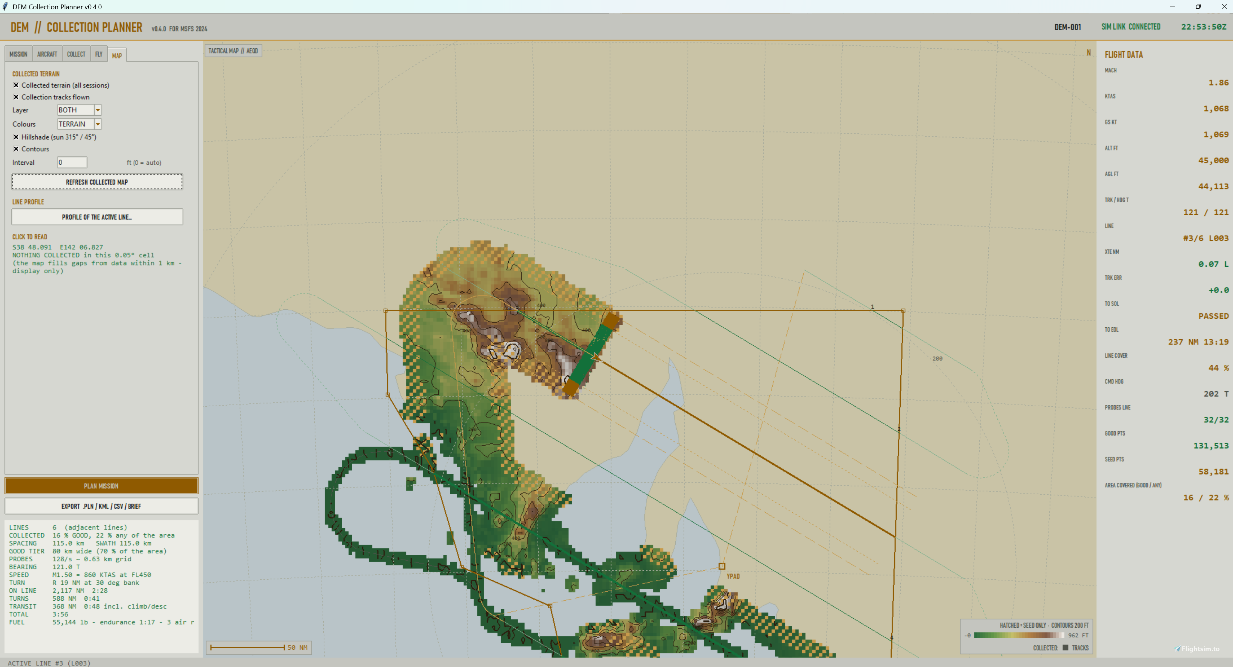Viewport: 1233px width, 667px height.
Task: Click the CMD HDG value 202 T
Action: pos(1216,394)
